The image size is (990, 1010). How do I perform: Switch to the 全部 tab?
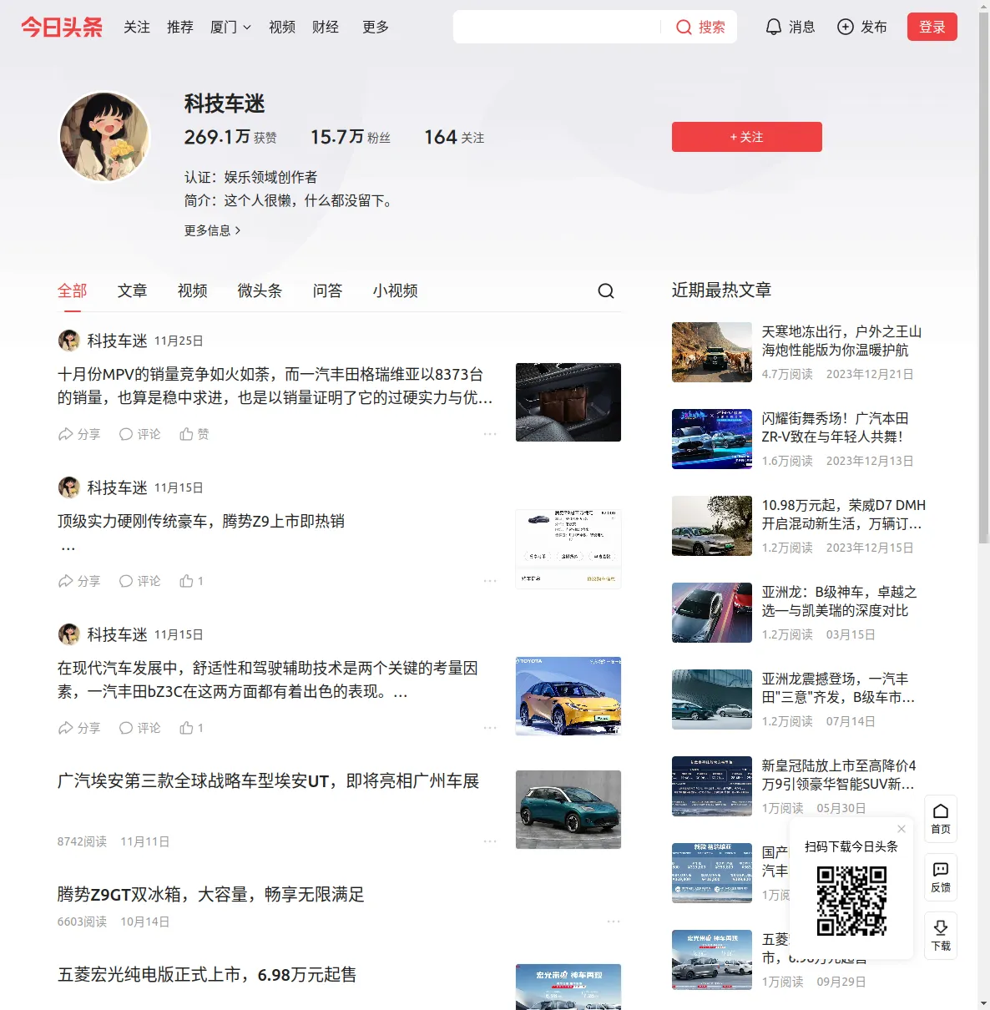click(x=73, y=290)
